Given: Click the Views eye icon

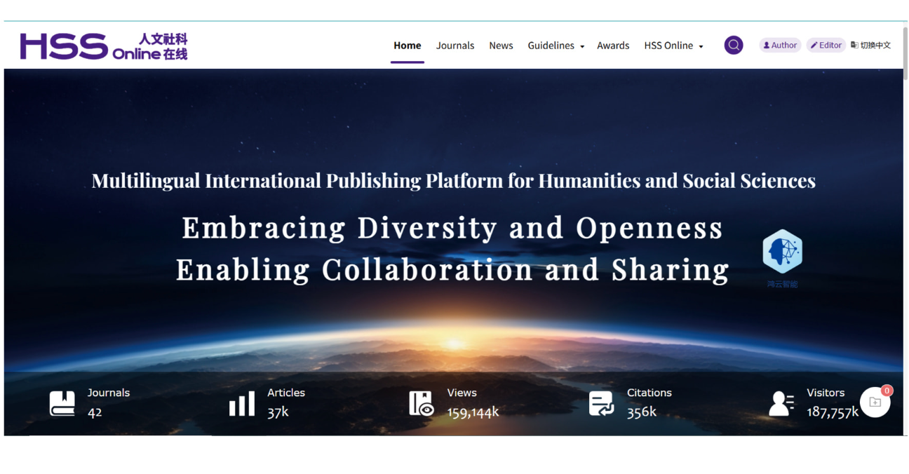Looking at the screenshot, I should (x=422, y=403).
